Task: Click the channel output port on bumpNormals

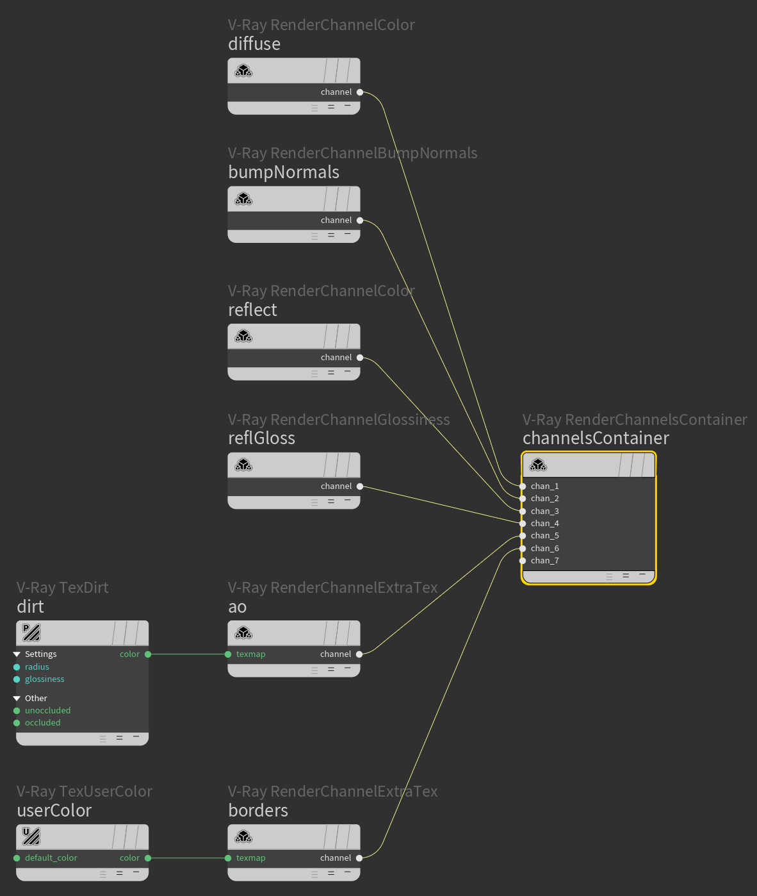Action: 360,220
